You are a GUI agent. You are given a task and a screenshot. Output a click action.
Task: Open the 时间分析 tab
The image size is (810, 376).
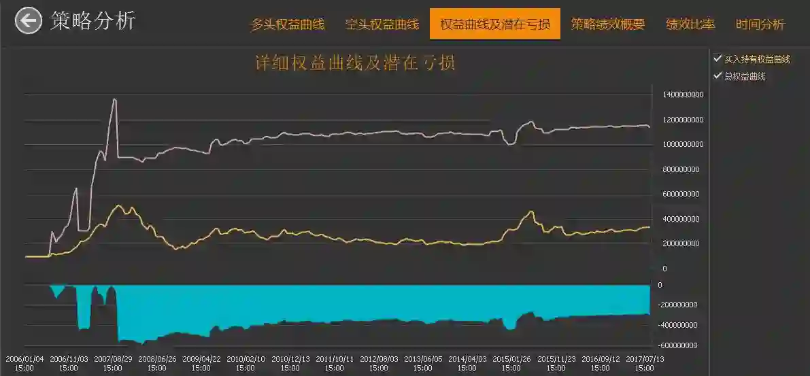point(760,24)
